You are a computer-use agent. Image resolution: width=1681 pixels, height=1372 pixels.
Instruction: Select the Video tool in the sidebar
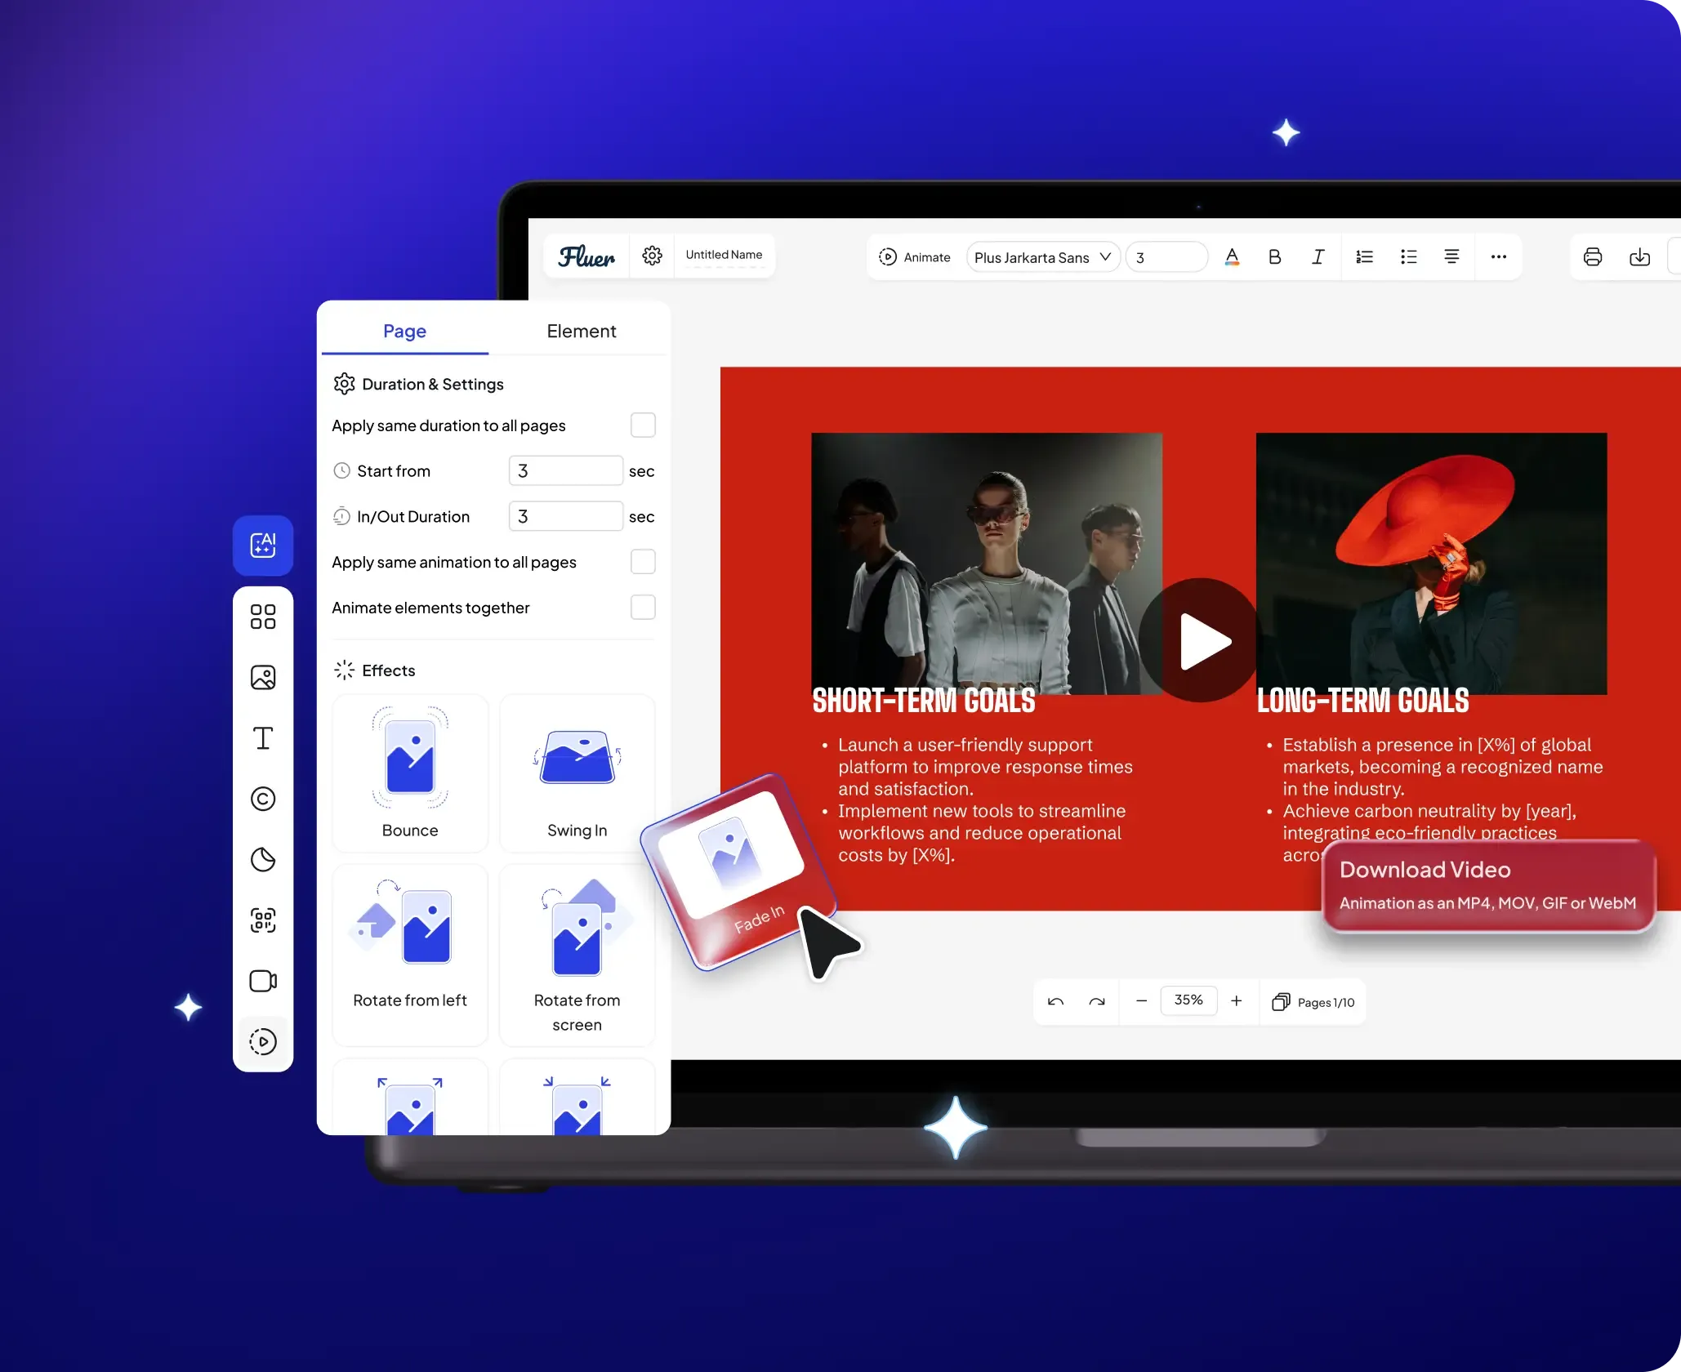[262, 981]
